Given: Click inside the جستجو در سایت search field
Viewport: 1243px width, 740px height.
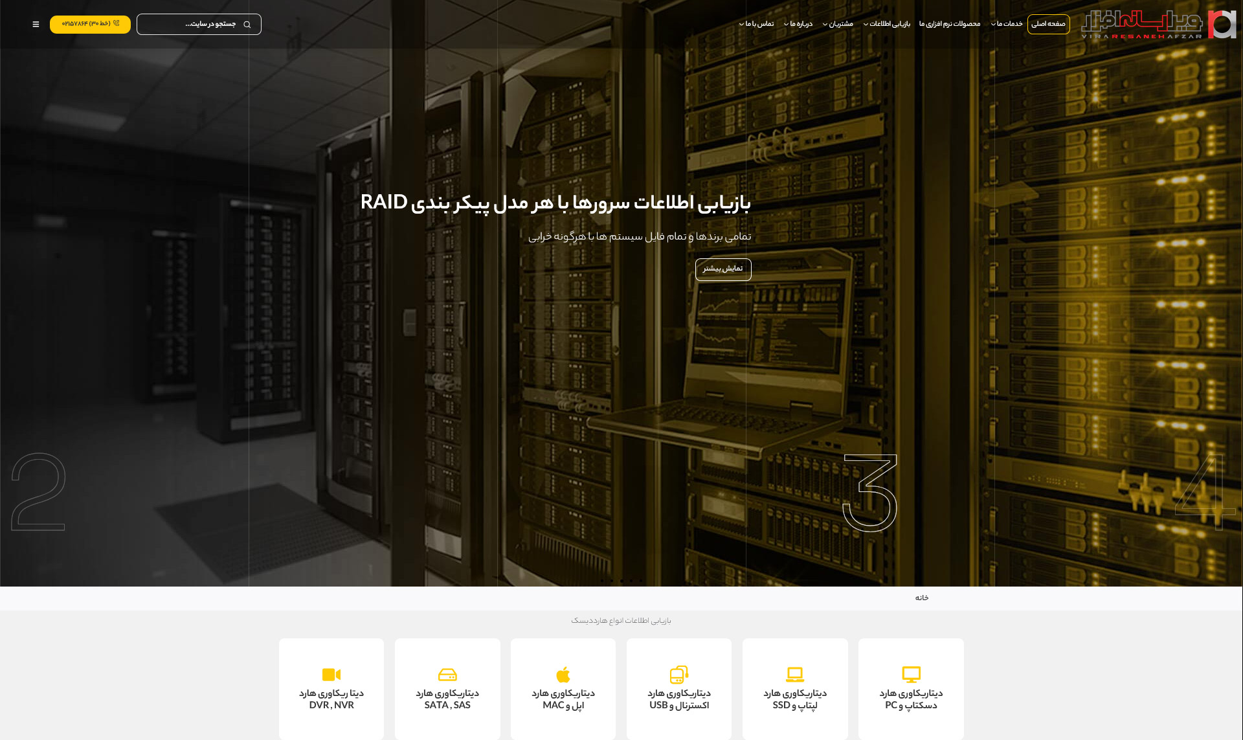Looking at the screenshot, I should click(x=194, y=24).
